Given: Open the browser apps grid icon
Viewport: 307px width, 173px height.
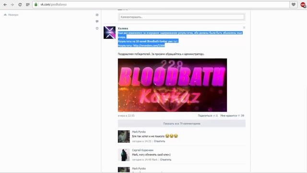Looking at the screenshot, I should pyautogui.click(x=28, y=4).
